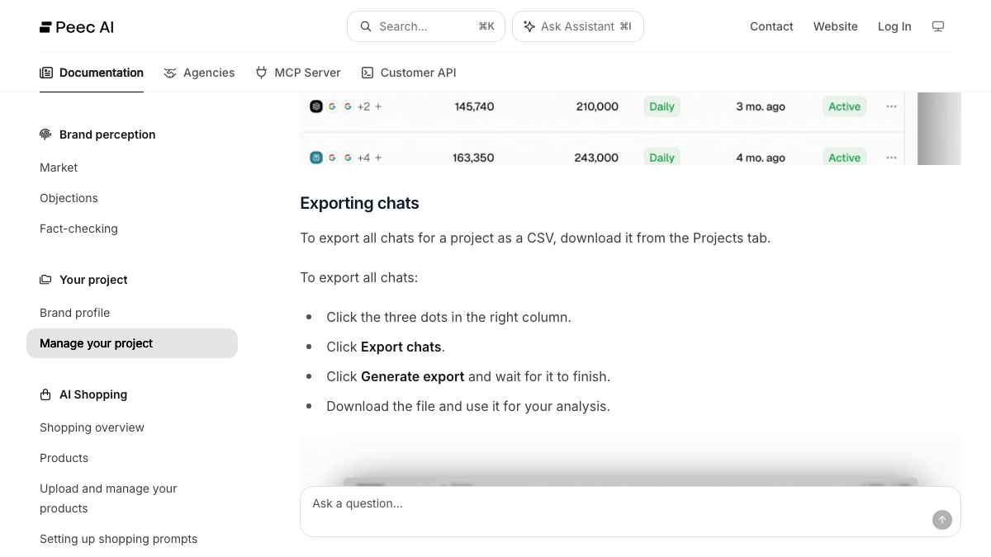This screenshot has height=557, width=991.
Task: Open Upload and manage your products
Action: pyautogui.click(x=108, y=498)
